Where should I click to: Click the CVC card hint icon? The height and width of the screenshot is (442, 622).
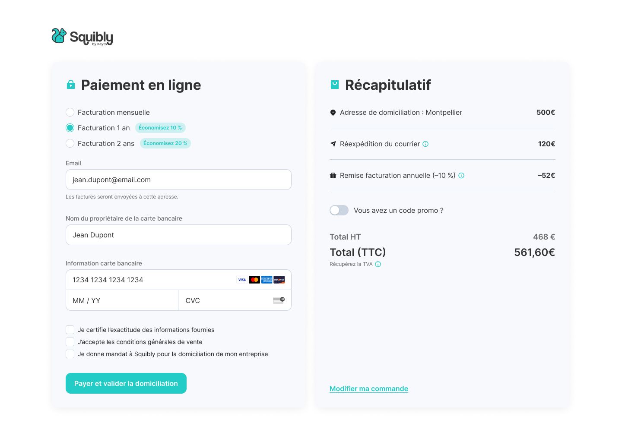coord(279,300)
